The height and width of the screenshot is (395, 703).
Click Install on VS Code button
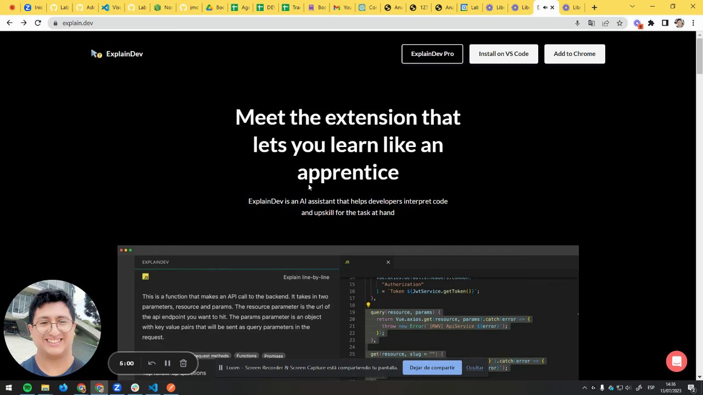[504, 54]
